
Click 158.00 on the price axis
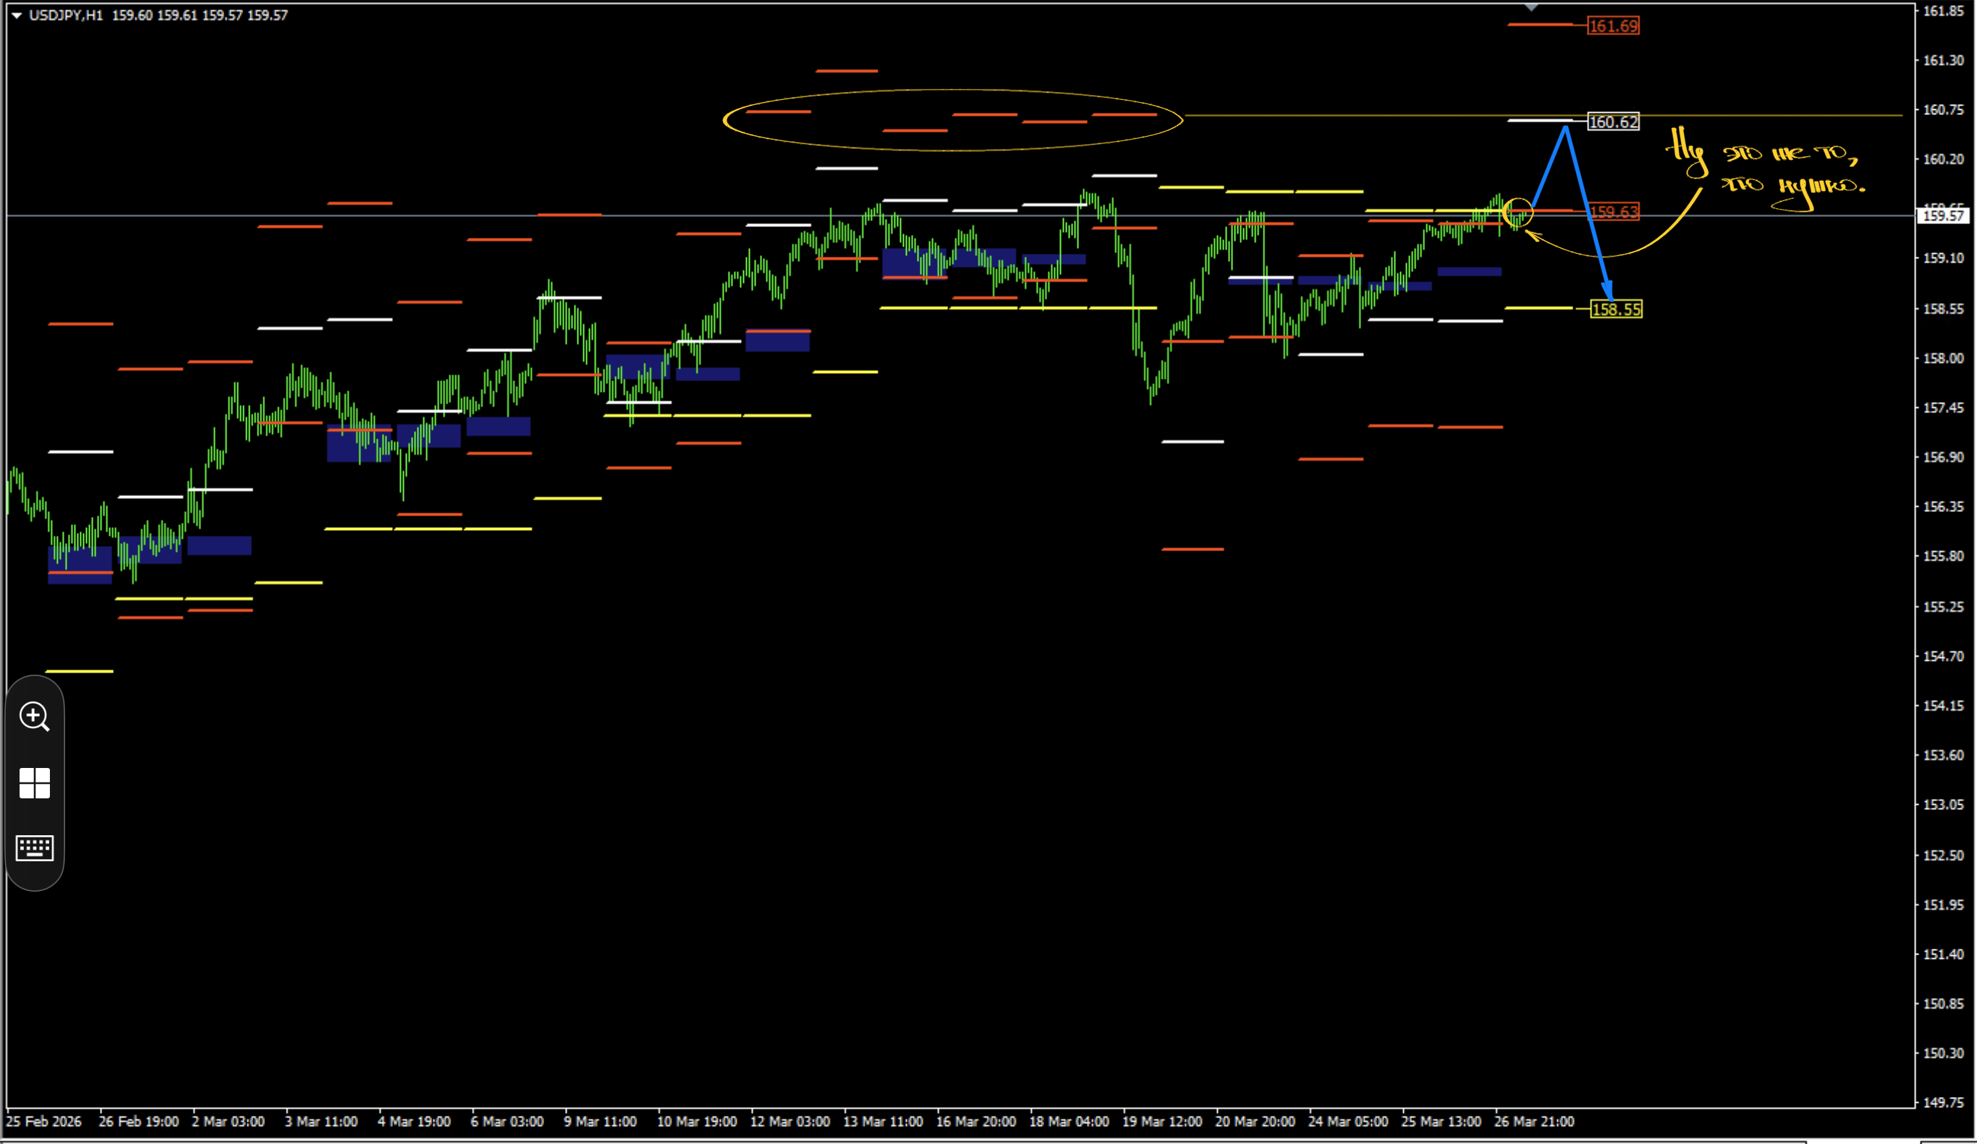pos(1943,359)
